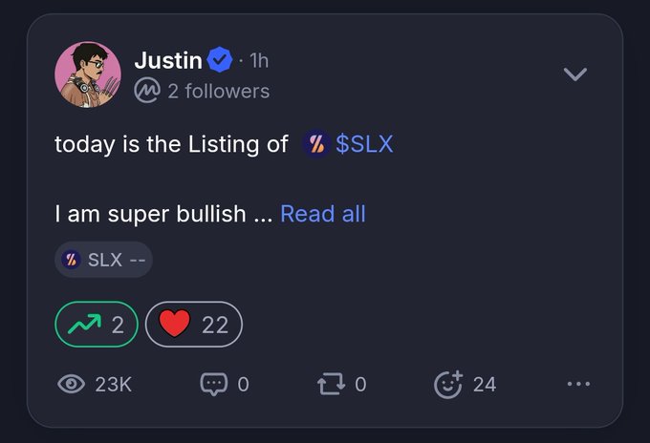Add an emoji reaction with smiley icon
The image size is (650, 443).
[448, 384]
